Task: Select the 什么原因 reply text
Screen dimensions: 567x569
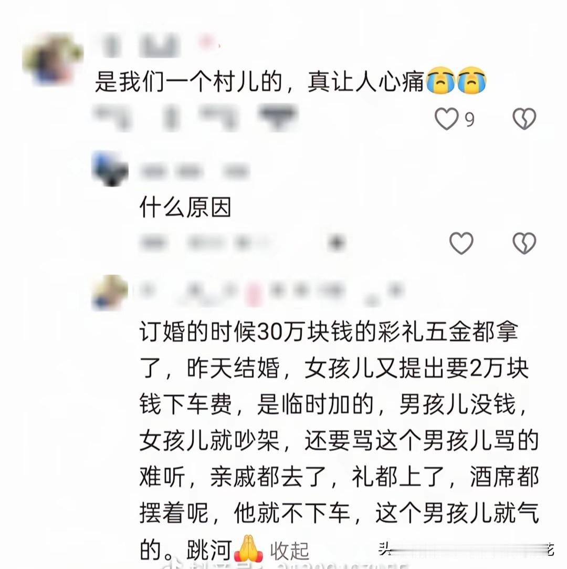Action: point(185,207)
